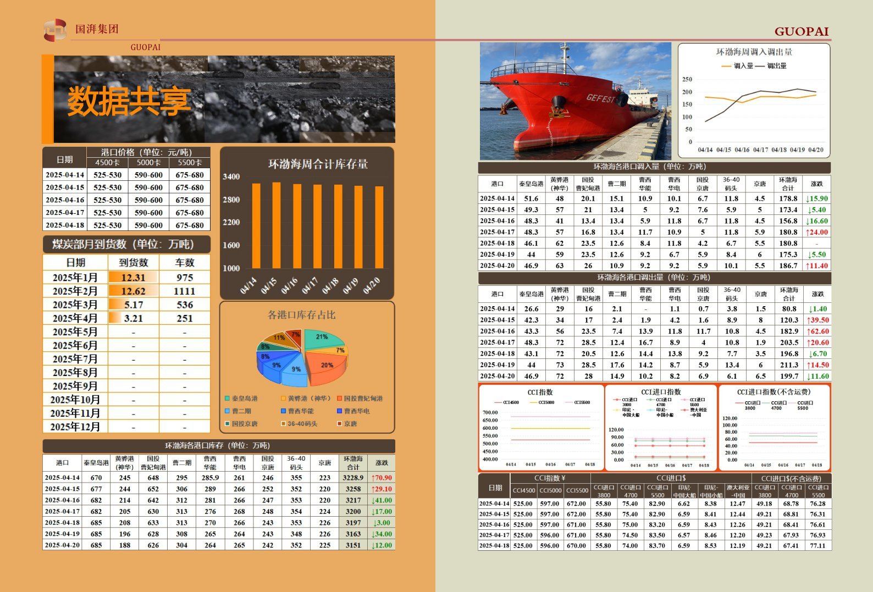Viewport: 873px width, 592px height.
Task: Click the 251 车数 cell for 2025年4月
Action: point(185,318)
